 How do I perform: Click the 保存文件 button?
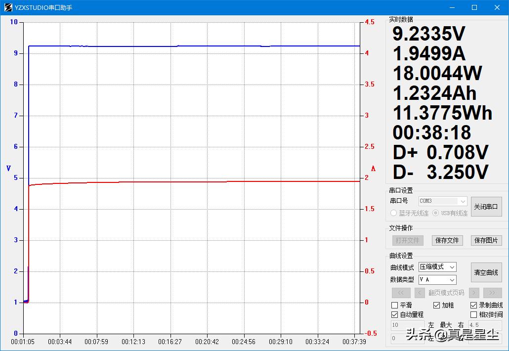(447, 240)
